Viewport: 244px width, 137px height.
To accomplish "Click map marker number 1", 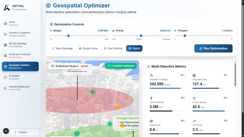I will pyautogui.click(x=92, y=92).
